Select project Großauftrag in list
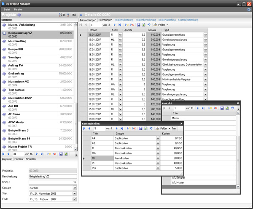Screen dimensions: 253x209 tap(38, 75)
